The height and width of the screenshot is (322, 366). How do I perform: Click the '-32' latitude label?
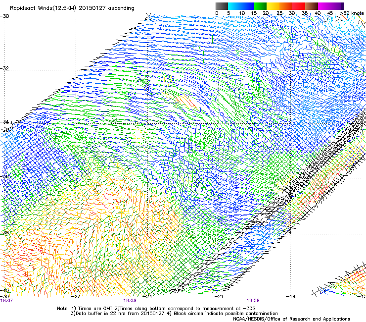click(x=4, y=68)
